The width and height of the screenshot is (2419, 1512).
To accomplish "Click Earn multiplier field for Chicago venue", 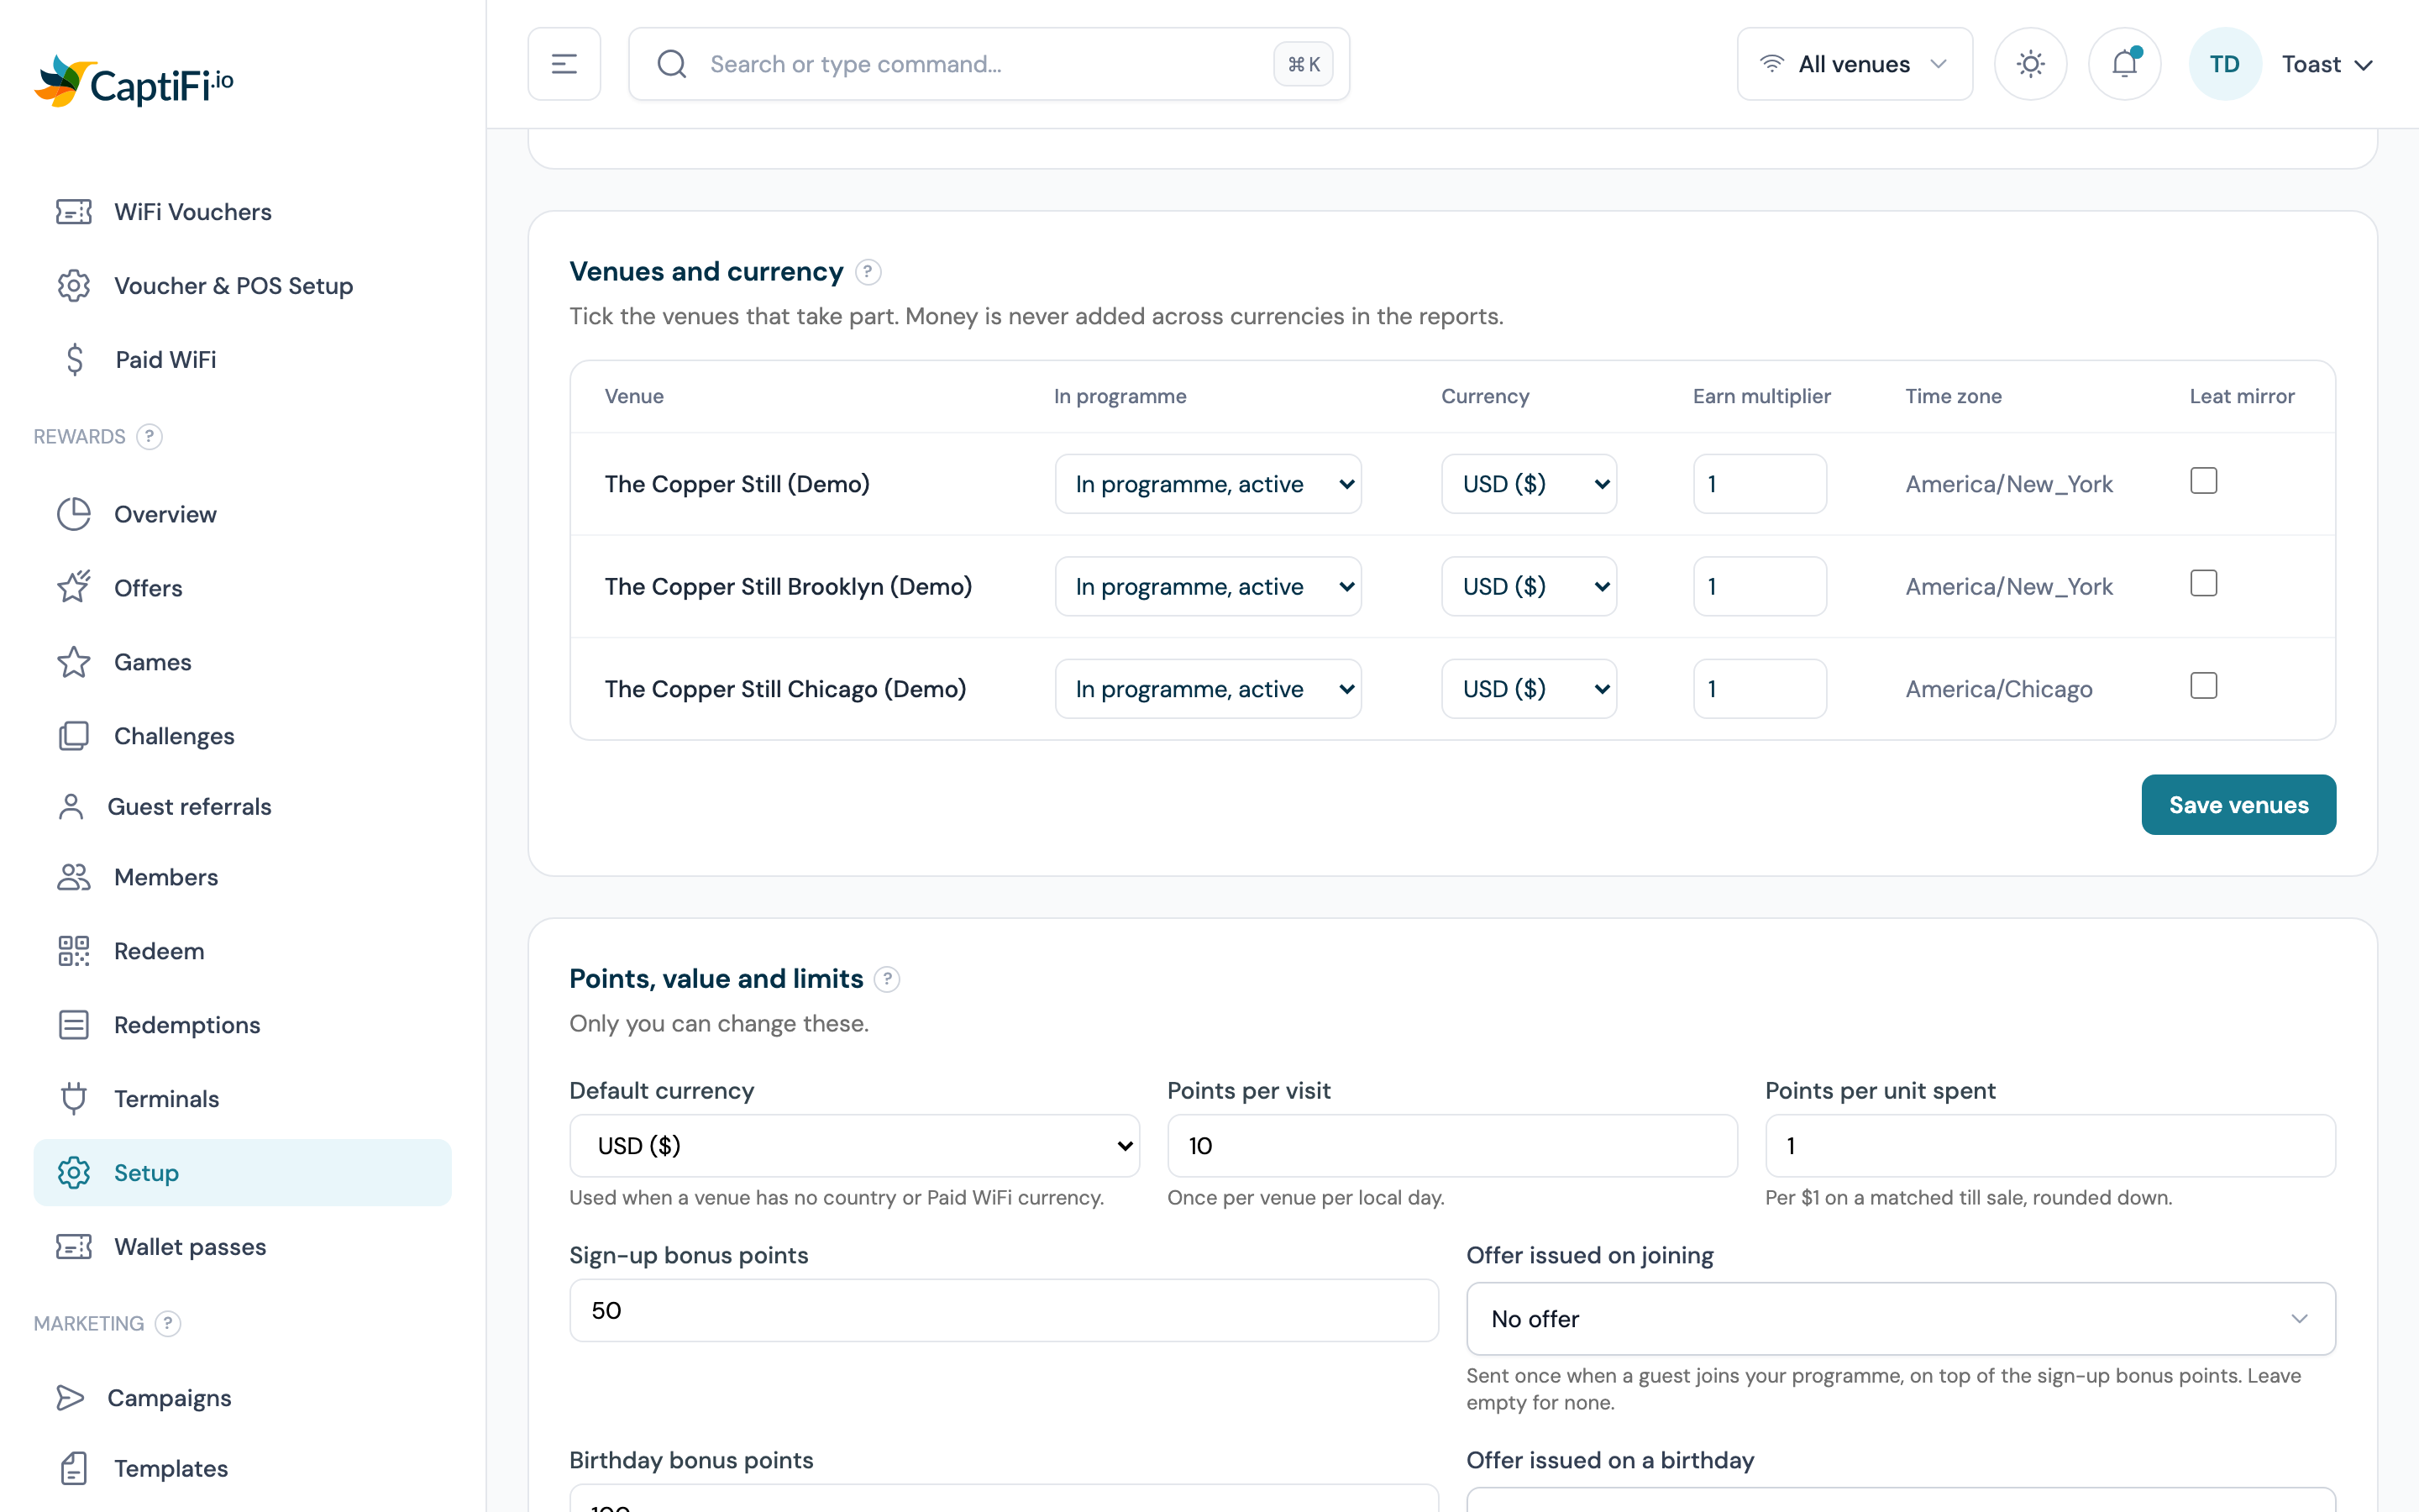I will coord(1760,689).
